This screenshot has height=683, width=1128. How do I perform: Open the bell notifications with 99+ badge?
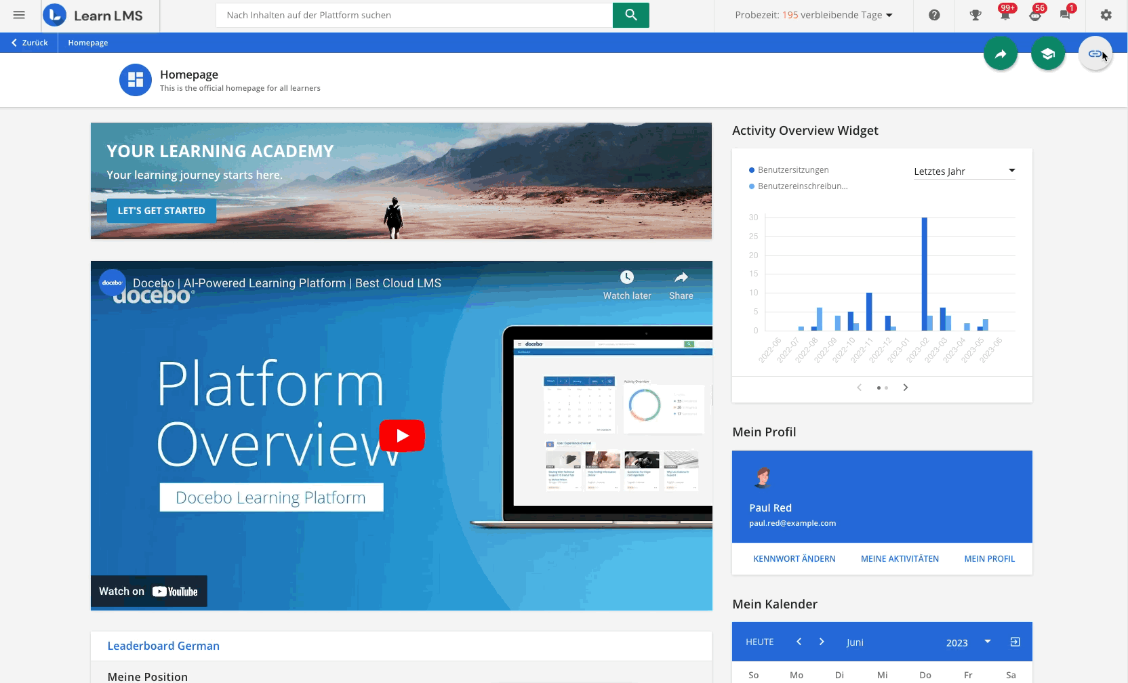tap(1005, 15)
